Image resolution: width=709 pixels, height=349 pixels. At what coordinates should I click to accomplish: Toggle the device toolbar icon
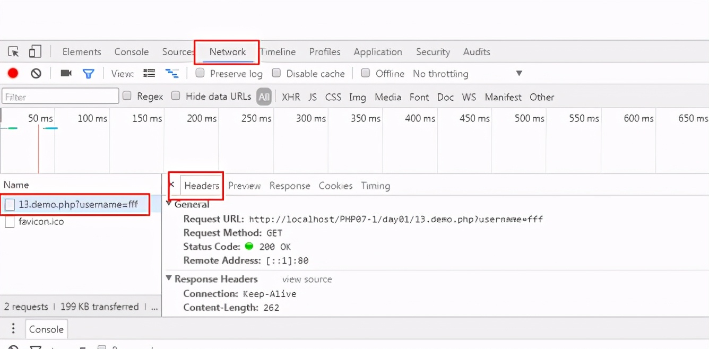(35, 51)
